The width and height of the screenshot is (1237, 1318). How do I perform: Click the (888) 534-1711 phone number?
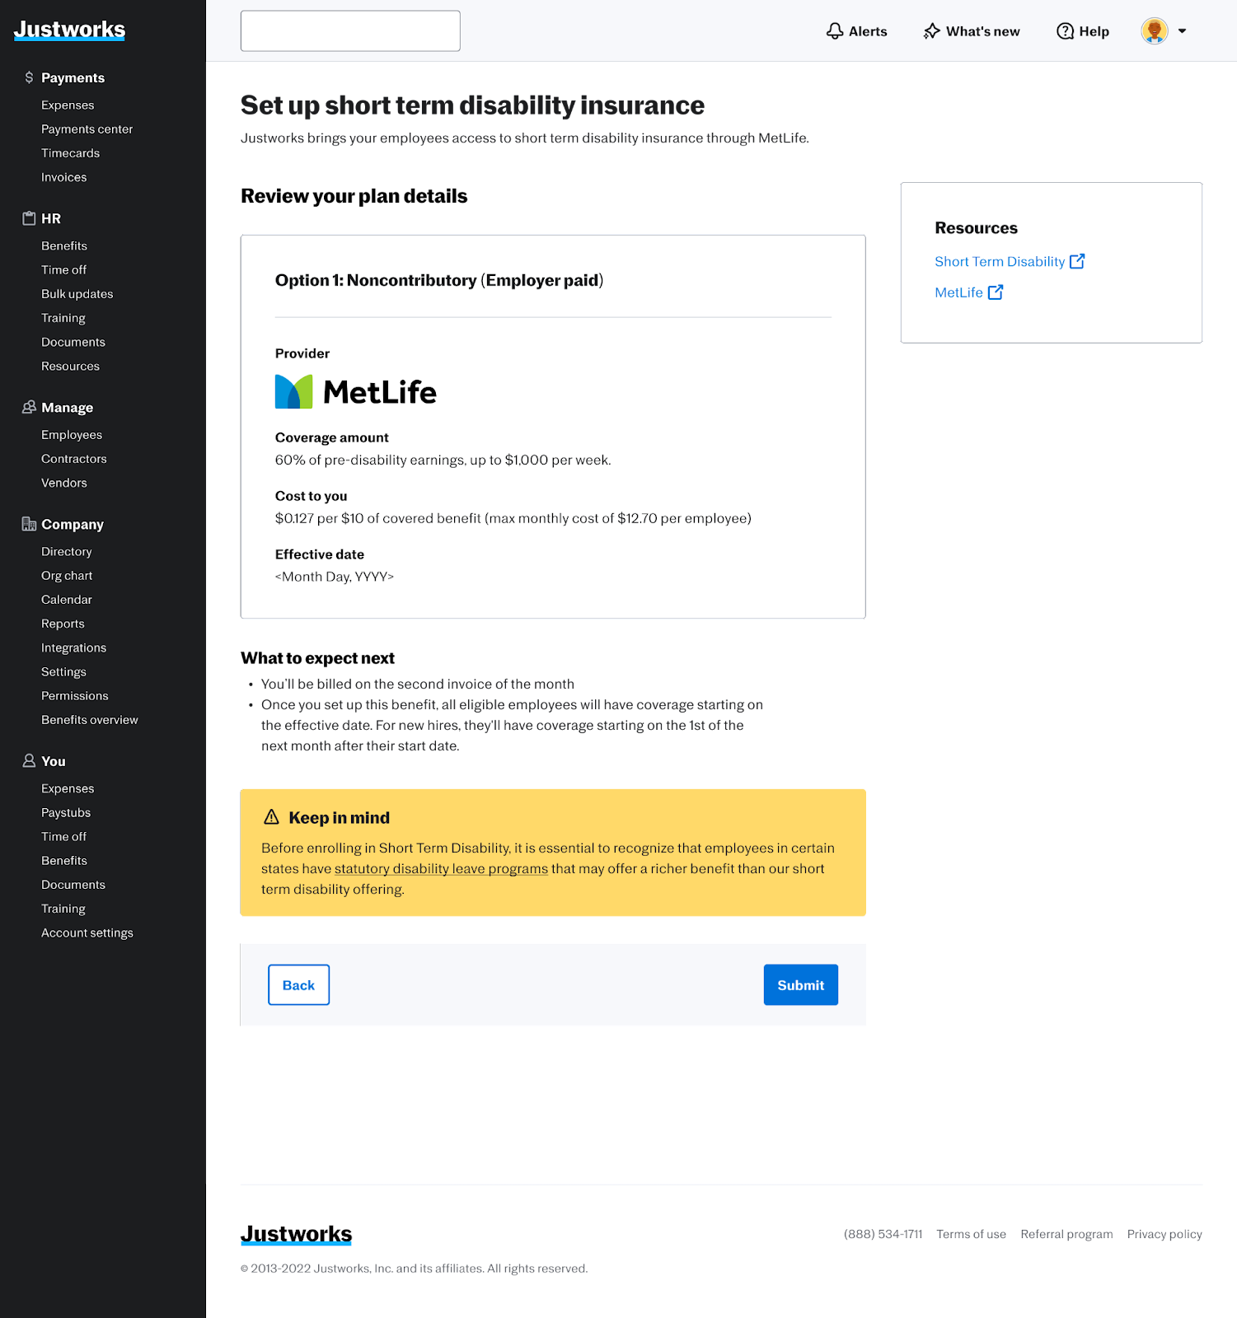883,1234
